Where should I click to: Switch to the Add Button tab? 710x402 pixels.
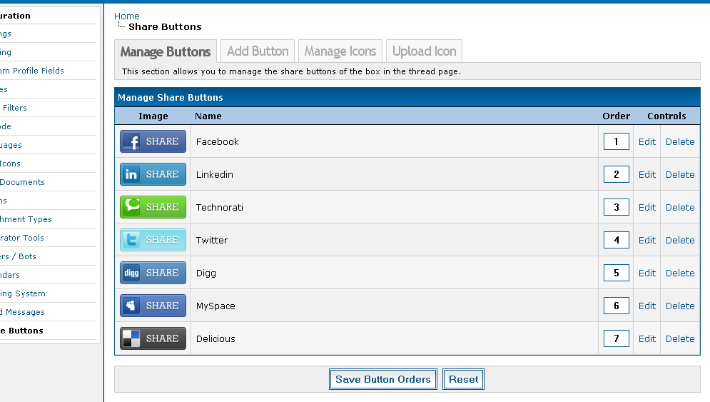(x=258, y=51)
